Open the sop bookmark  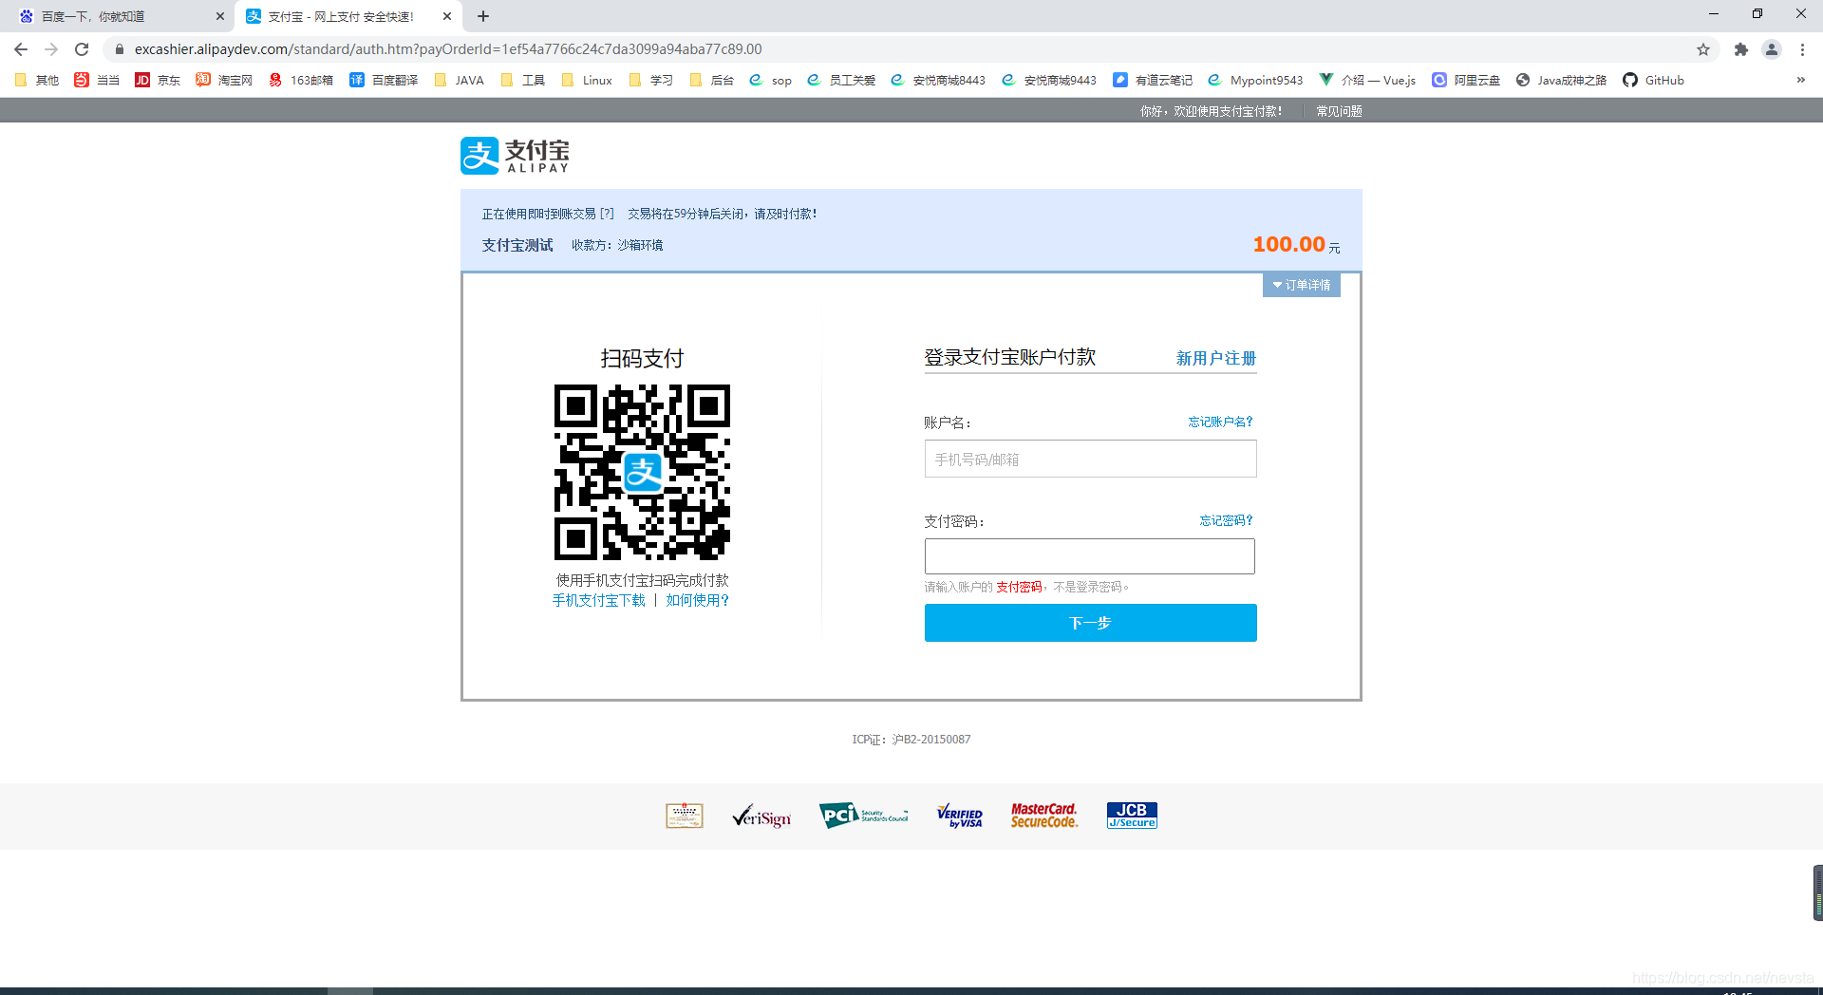pyautogui.click(x=771, y=81)
